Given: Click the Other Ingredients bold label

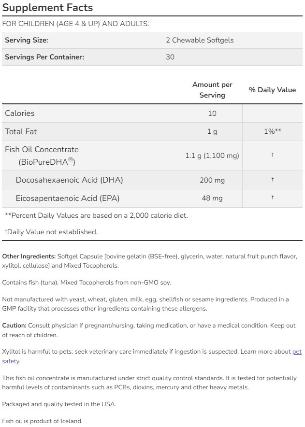Looking at the screenshot, I should pos(29,256).
